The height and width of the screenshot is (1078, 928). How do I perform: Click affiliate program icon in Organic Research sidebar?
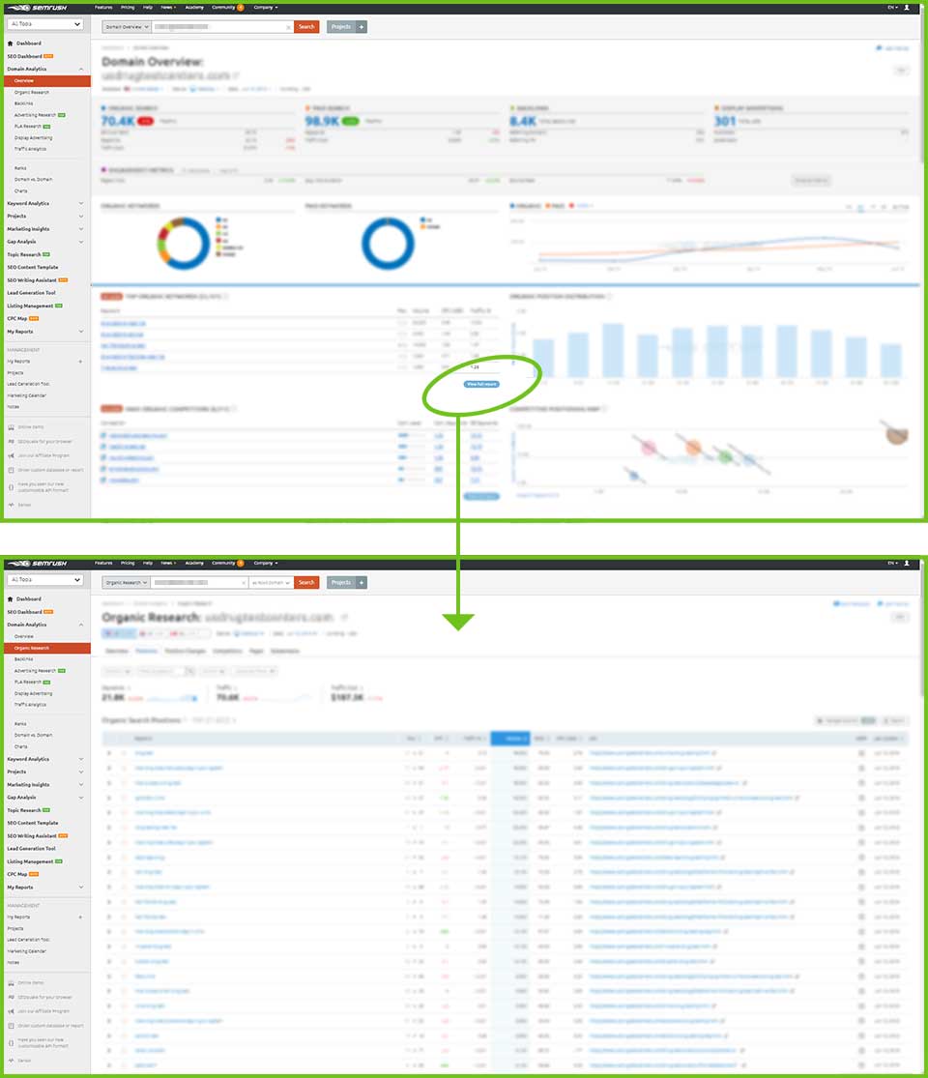[x=11, y=1011]
